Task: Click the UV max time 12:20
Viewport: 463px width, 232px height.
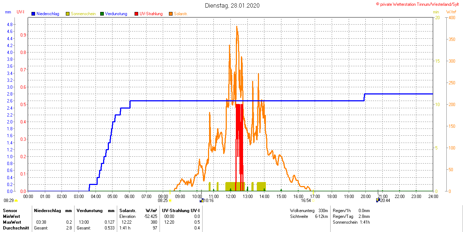Action: [x=169, y=222]
